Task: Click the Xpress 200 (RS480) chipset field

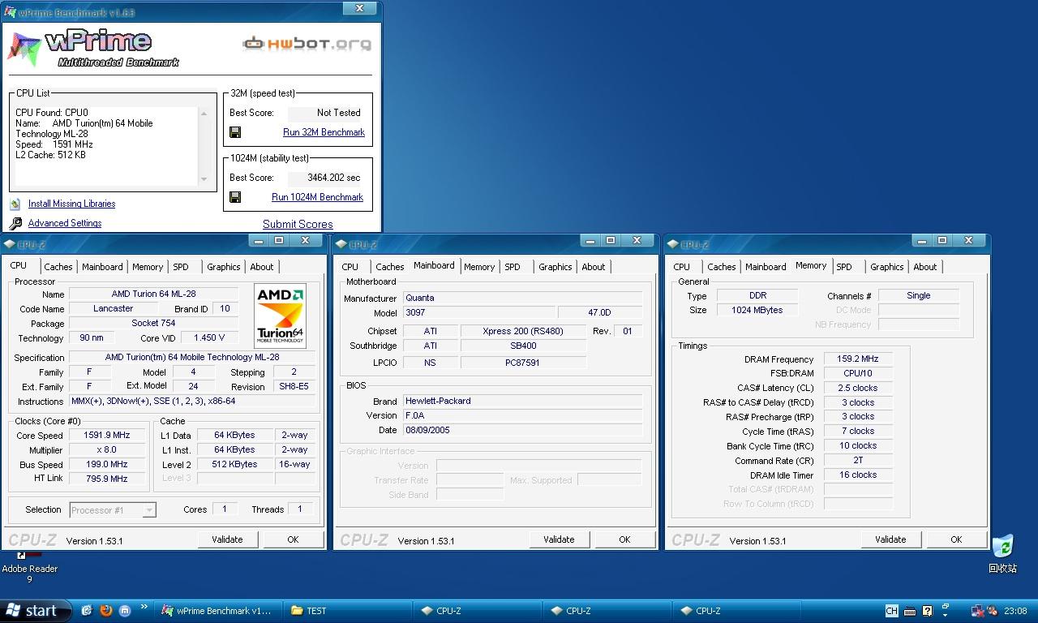Action: [523, 331]
